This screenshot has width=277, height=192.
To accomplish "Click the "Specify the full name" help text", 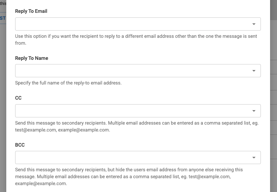I will [68, 83].
